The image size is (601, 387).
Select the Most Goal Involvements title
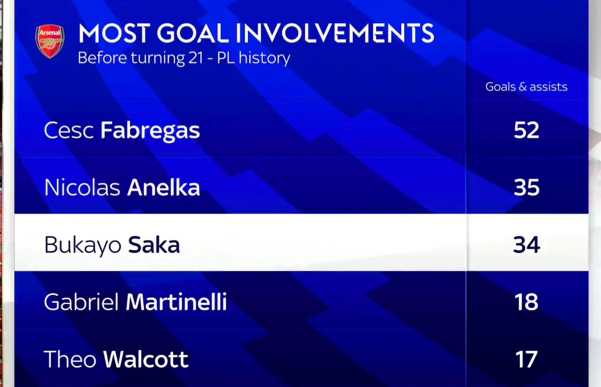[256, 33]
